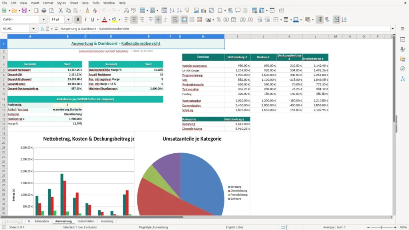Click the Formula equals sign button
The width and height of the screenshot is (409, 230).
click(x=56, y=29)
